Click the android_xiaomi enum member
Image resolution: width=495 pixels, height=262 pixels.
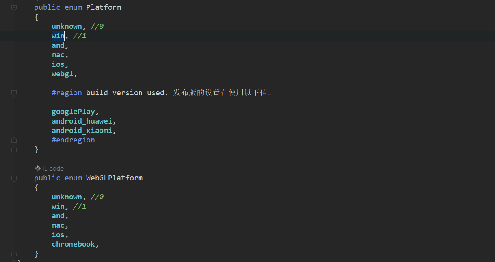(82, 131)
